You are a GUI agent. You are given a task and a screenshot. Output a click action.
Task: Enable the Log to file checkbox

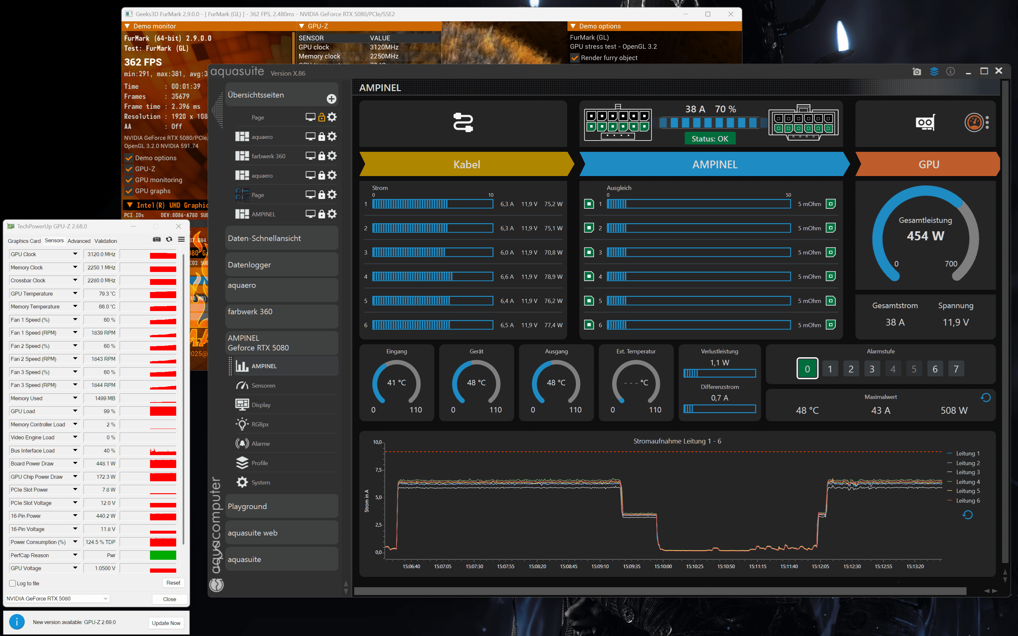[x=13, y=583]
